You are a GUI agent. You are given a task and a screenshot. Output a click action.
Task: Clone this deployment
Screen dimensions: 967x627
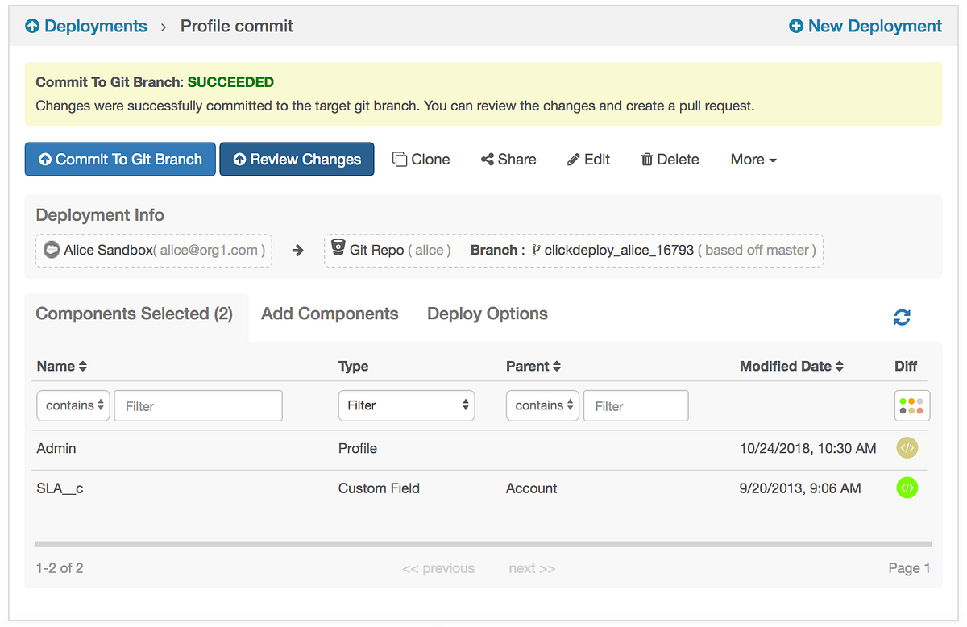pyautogui.click(x=421, y=159)
